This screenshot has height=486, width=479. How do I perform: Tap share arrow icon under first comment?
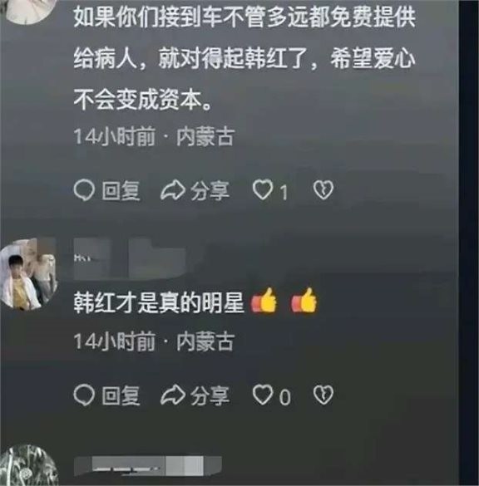click(173, 190)
